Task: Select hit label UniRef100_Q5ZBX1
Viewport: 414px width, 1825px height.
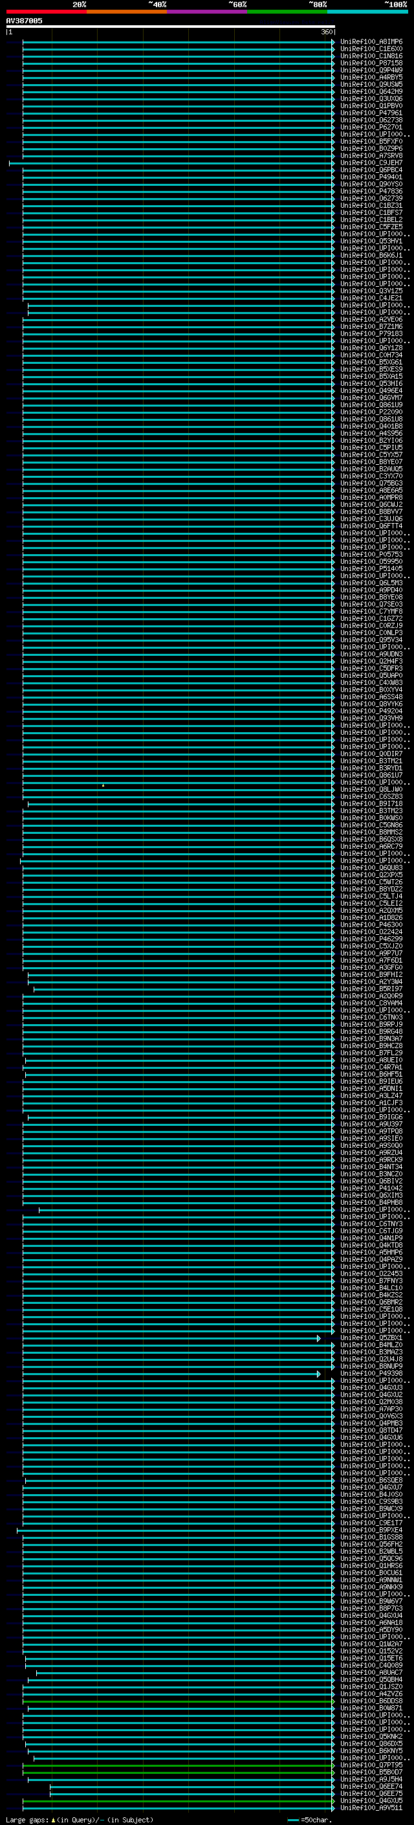Action: coord(371,1338)
